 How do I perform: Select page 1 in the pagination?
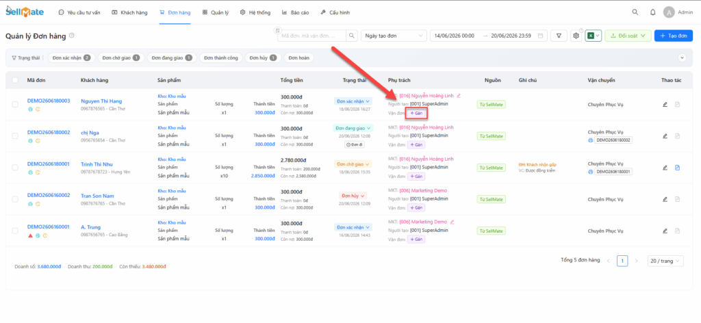click(622, 261)
